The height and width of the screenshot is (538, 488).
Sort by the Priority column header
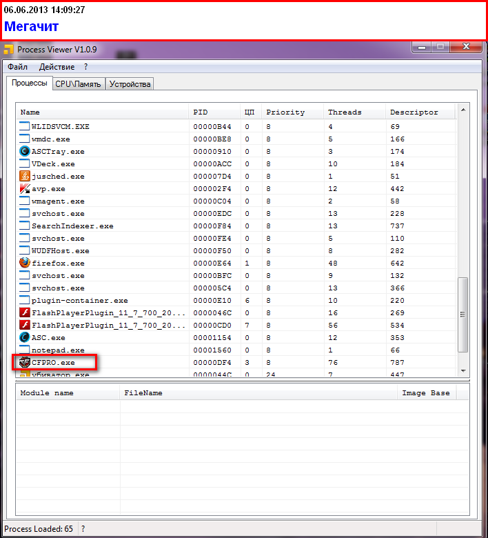(x=292, y=112)
